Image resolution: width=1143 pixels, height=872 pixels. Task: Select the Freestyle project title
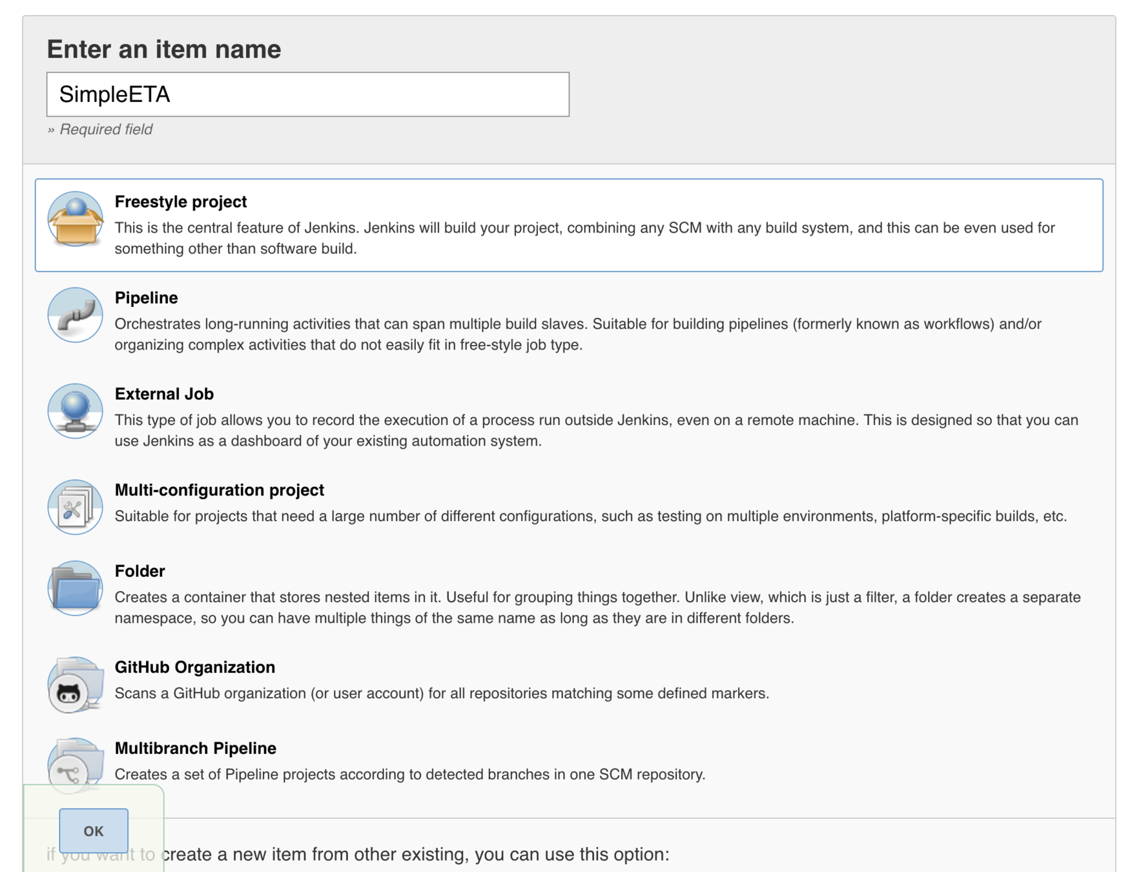coord(181,202)
